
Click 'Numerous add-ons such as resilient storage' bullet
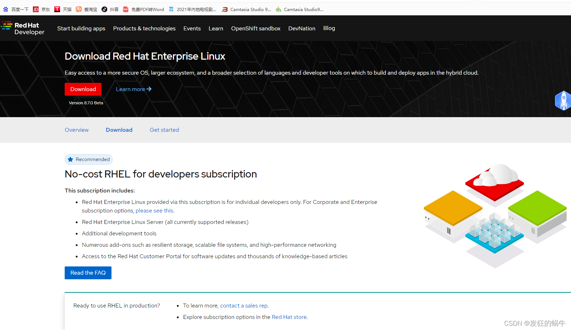[209, 245]
